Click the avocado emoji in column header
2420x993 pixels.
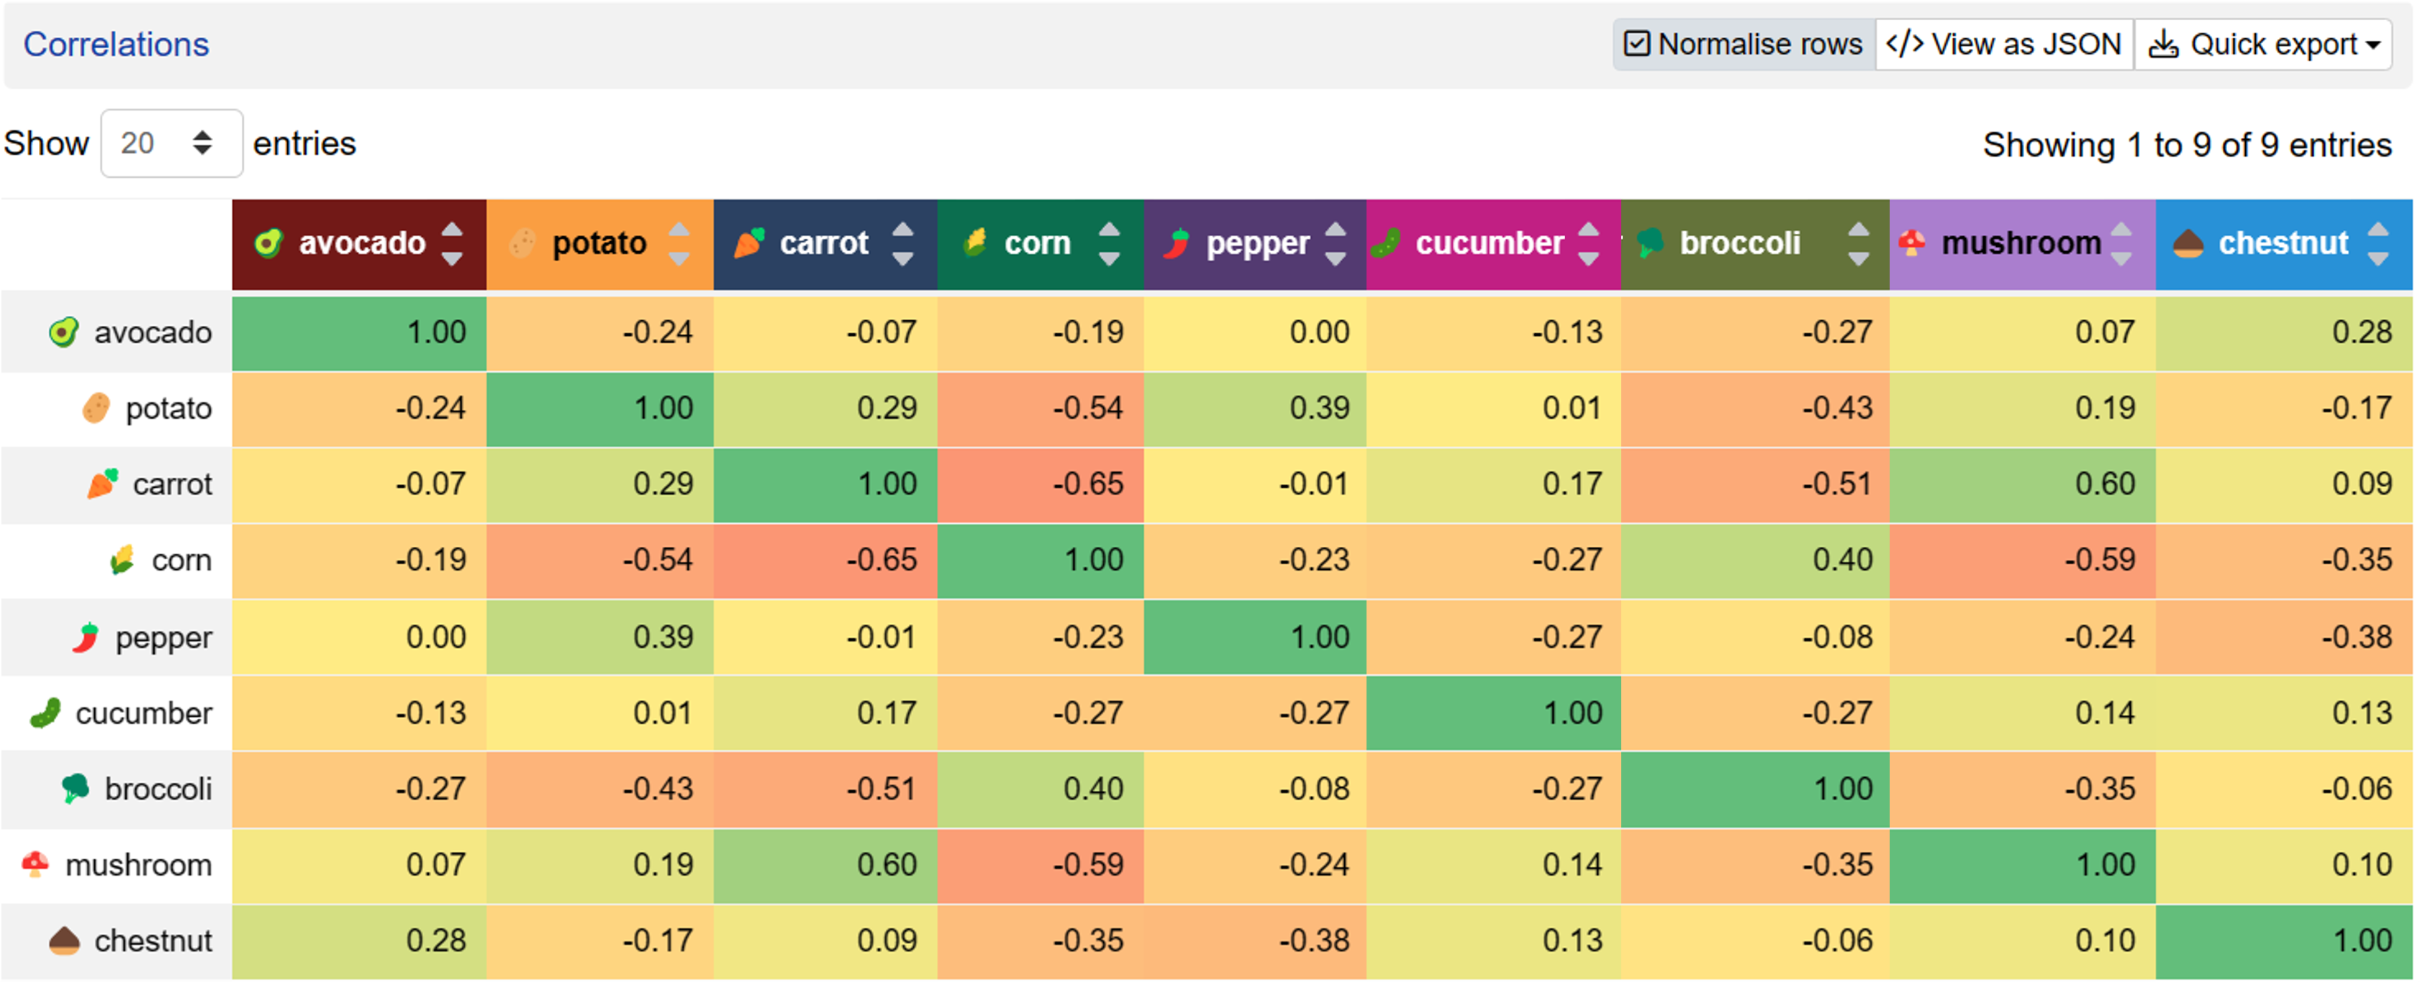tap(268, 243)
